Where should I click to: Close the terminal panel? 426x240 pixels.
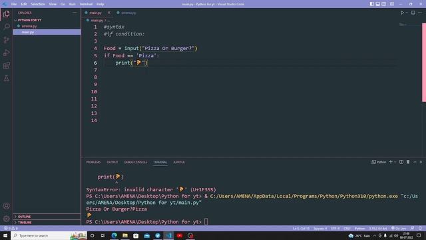[421, 162]
